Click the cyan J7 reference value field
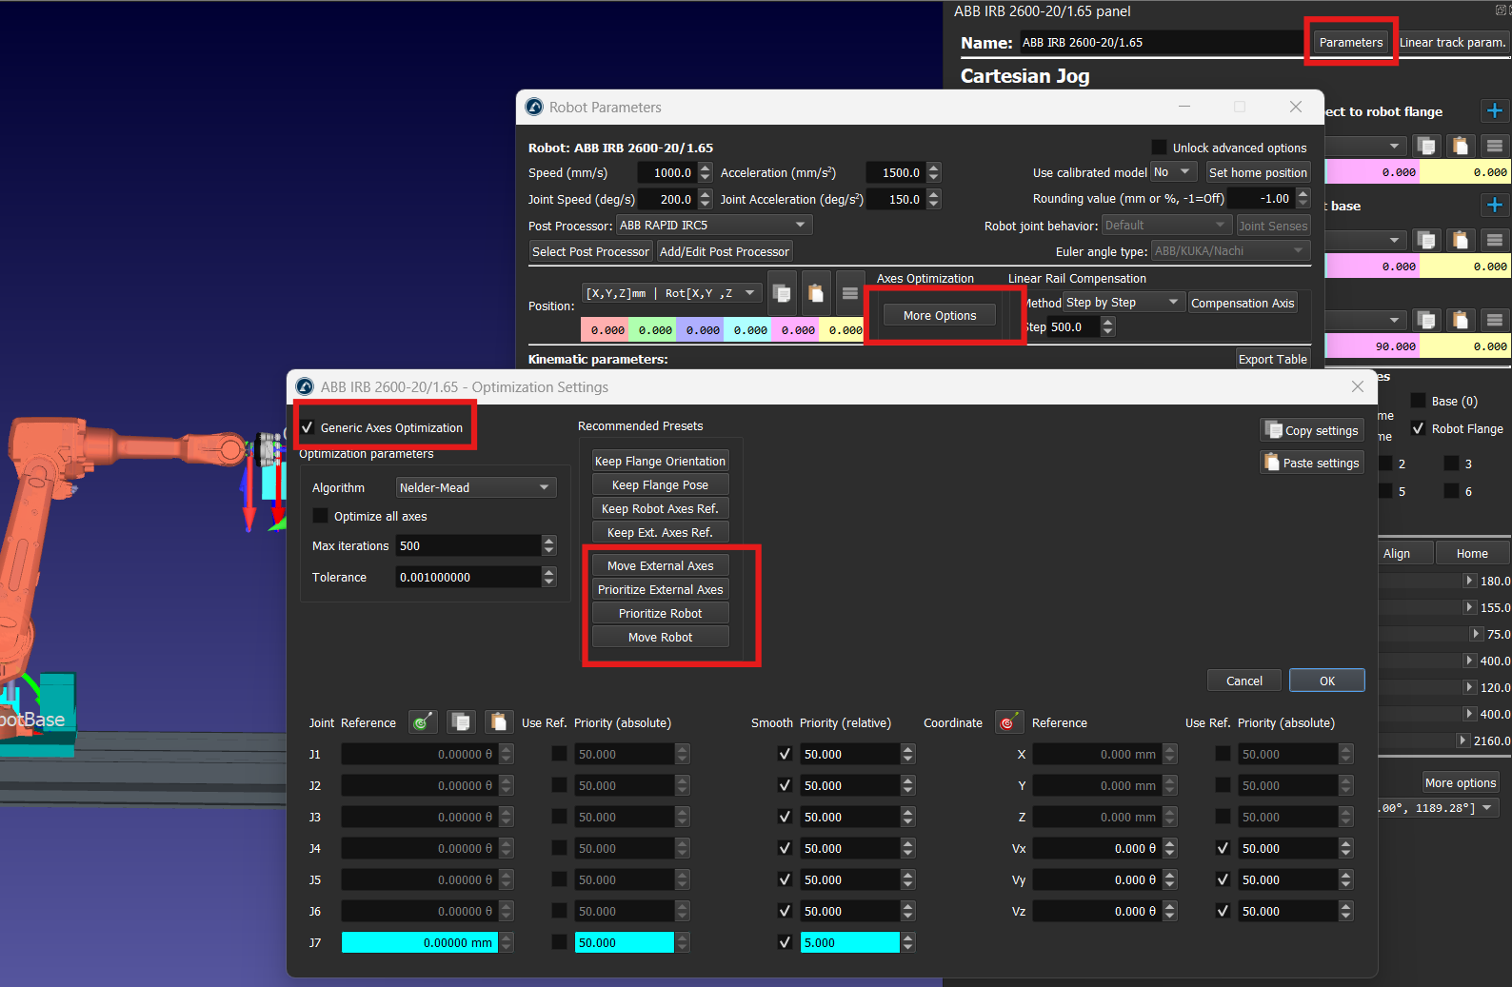This screenshot has height=987, width=1512. [x=419, y=942]
